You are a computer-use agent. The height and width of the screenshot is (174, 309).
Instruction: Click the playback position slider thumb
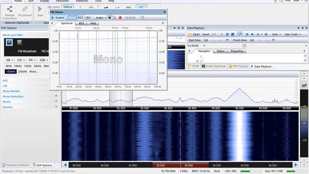[244, 46]
